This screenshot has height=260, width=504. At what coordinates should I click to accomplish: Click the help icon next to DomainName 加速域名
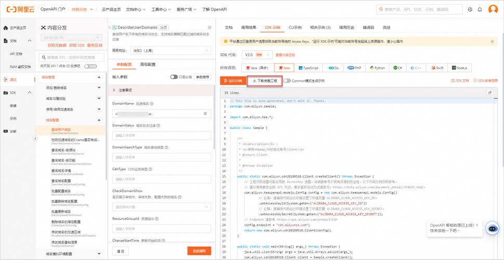(x=152, y=104)
